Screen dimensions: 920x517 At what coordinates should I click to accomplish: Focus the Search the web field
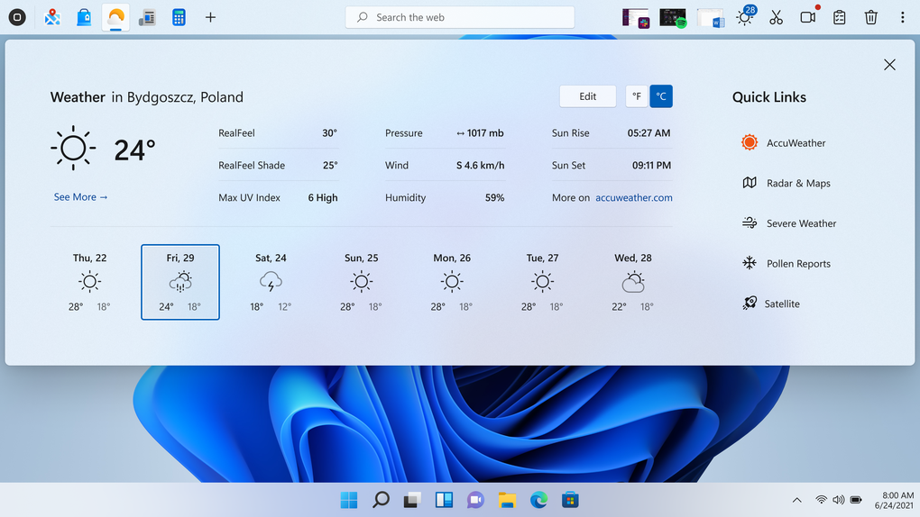pyautogui.click(x=460, y=17)
